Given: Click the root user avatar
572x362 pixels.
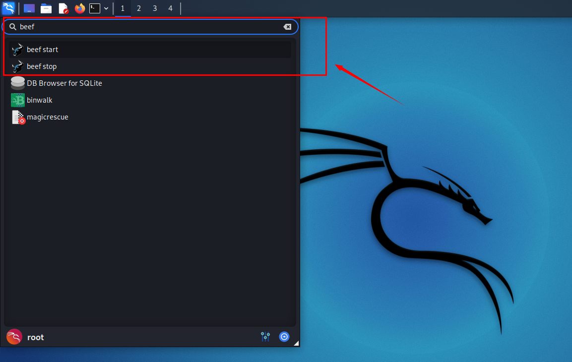Looking at the screenshot, I should click(14, 337).
